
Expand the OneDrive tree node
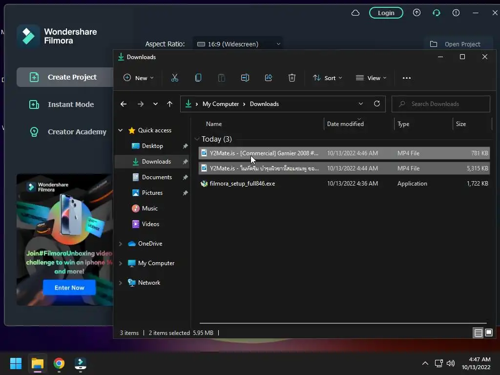(x=121, y=244)
